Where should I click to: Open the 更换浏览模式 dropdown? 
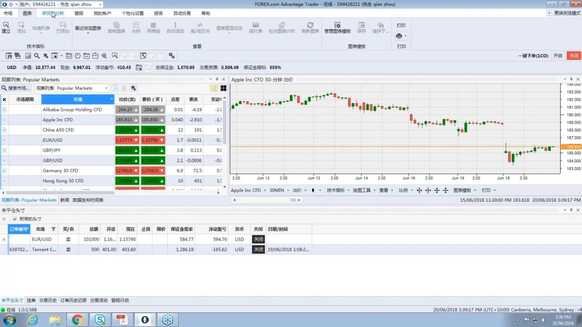tap(564, 13)
